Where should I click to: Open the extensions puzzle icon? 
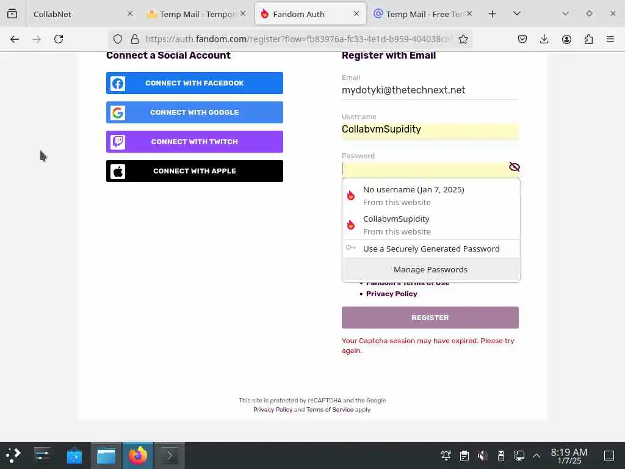point(588,39)
